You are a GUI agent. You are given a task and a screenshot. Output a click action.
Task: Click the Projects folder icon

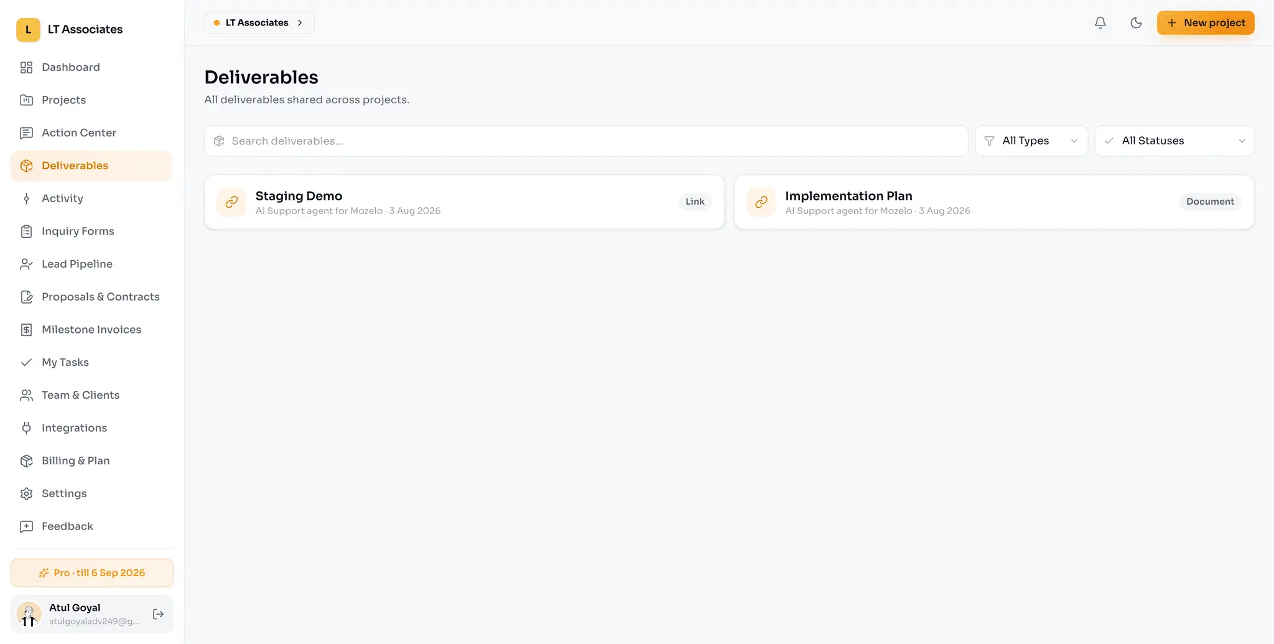pos(26,100)
